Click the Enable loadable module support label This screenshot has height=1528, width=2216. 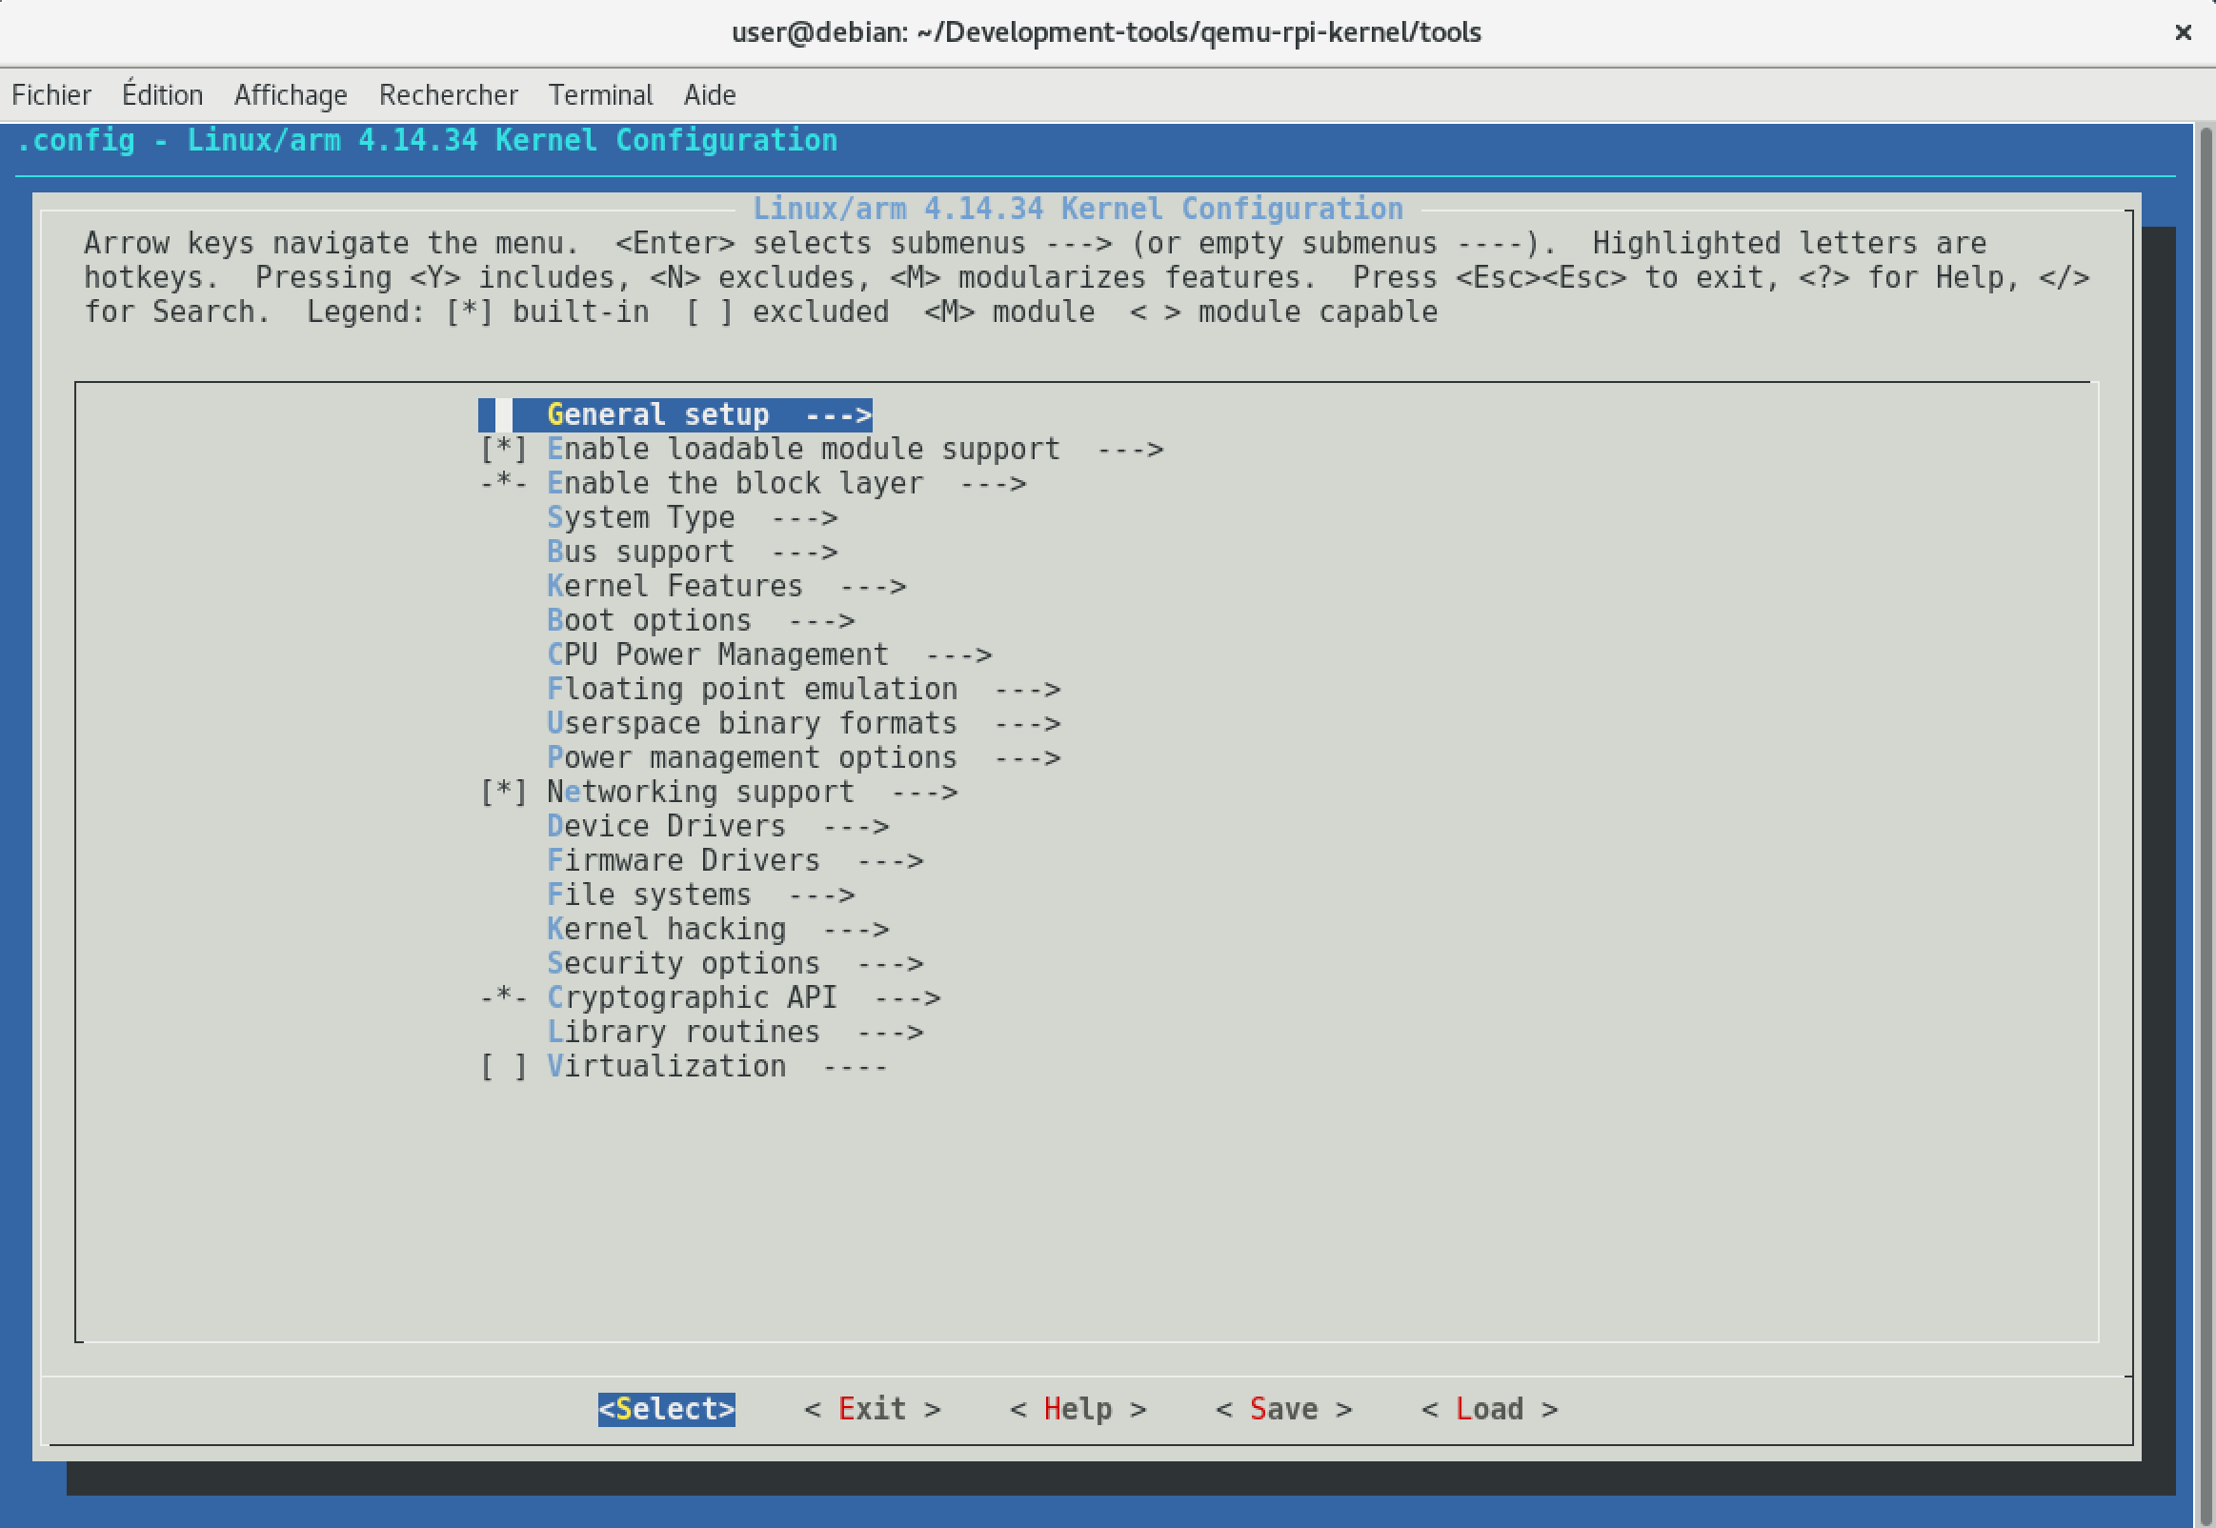(804, 449)
